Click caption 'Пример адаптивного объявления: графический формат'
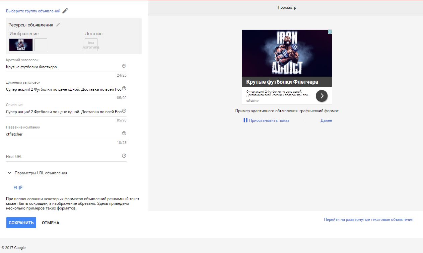 (287, 111)
